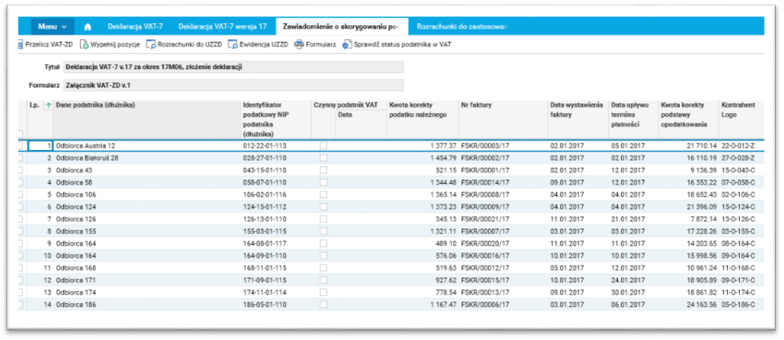Toggle VAT checkbox for Odbiorca 106
Viewport: 784px width, 340px height.
(324, 194)
